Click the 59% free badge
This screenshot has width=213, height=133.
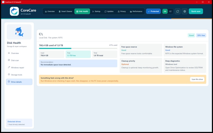pos(201,35)
